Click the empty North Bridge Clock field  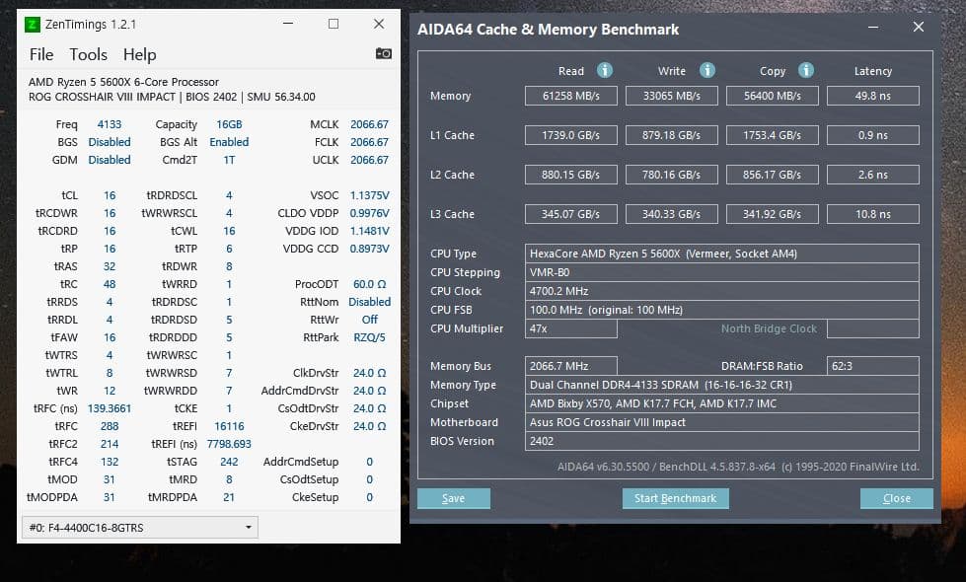[873, 328]
